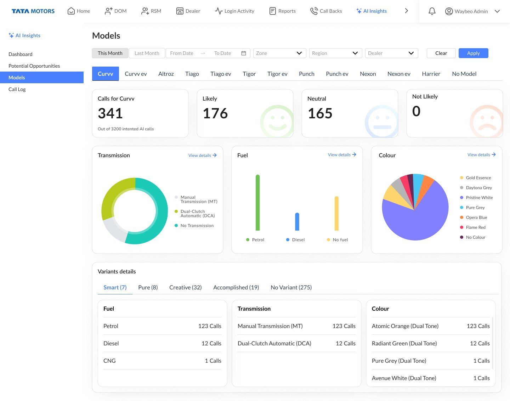The width and height of the screenshot is (510, 401).
Task: Click the Login Activity pulse icon
Action: (x=219, y=11)
